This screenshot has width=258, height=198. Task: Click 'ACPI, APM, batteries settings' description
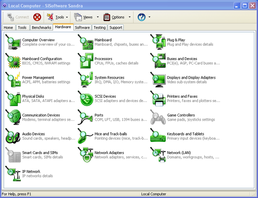point(46,82)
